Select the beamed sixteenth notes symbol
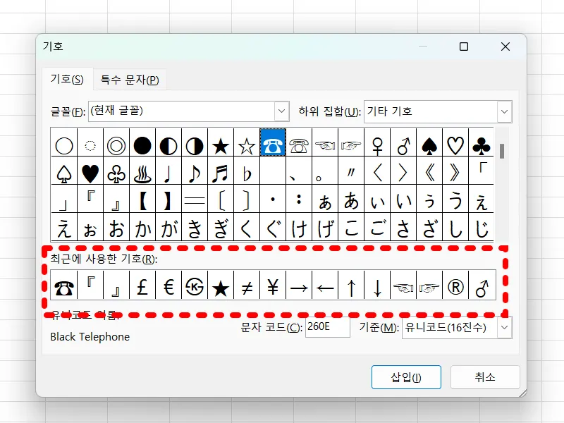Image resolution: width=564 pixels, height=423 pixels. 221,171
